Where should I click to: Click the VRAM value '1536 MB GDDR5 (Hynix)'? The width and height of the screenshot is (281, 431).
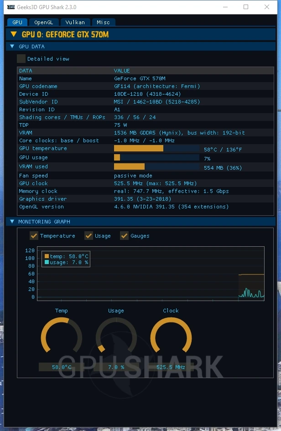point(149,133)
